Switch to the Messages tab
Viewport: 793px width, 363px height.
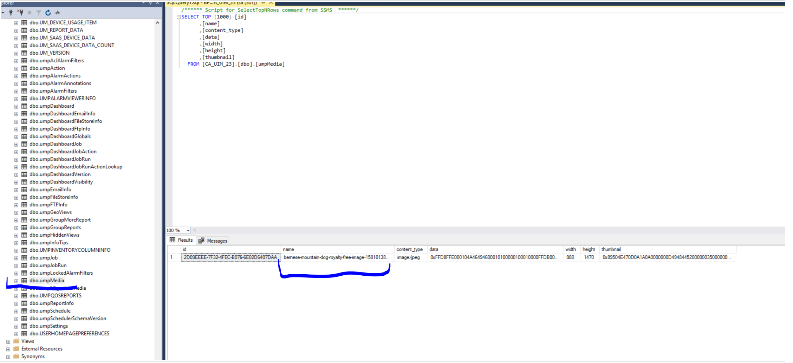coord(213,241)
